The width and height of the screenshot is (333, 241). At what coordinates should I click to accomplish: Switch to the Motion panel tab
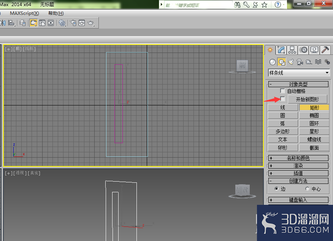(x=303, y=50)
